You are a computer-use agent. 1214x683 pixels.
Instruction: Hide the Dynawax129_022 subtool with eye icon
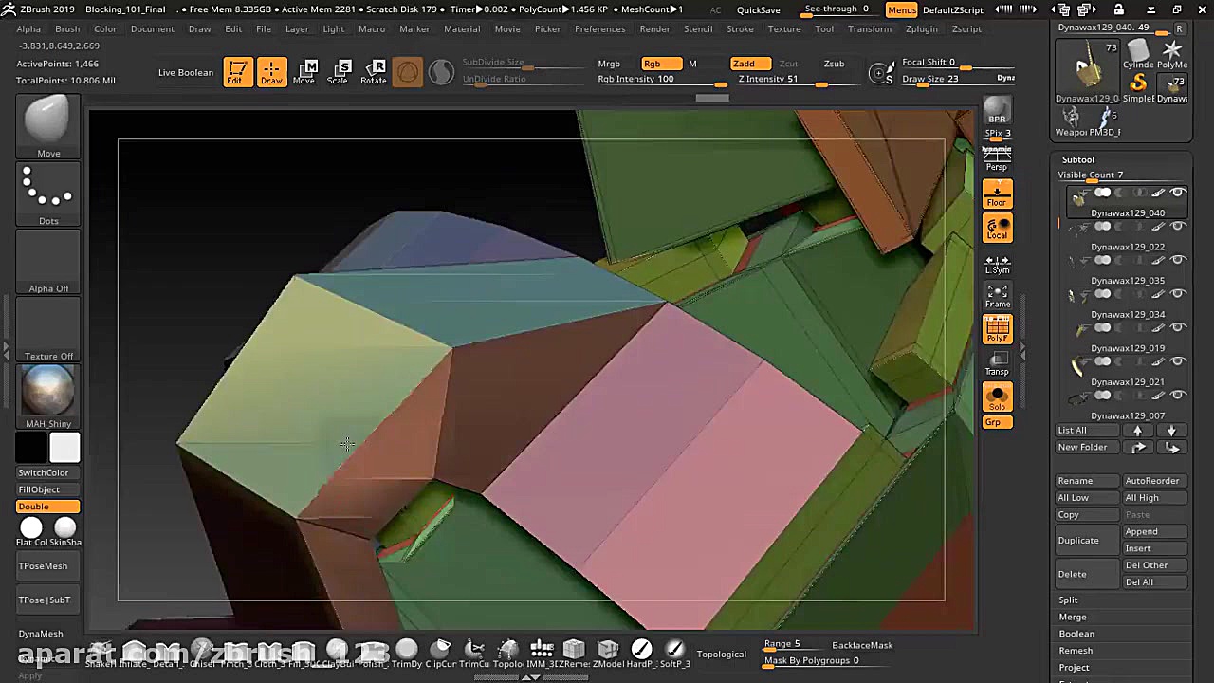coord(1178,227)
